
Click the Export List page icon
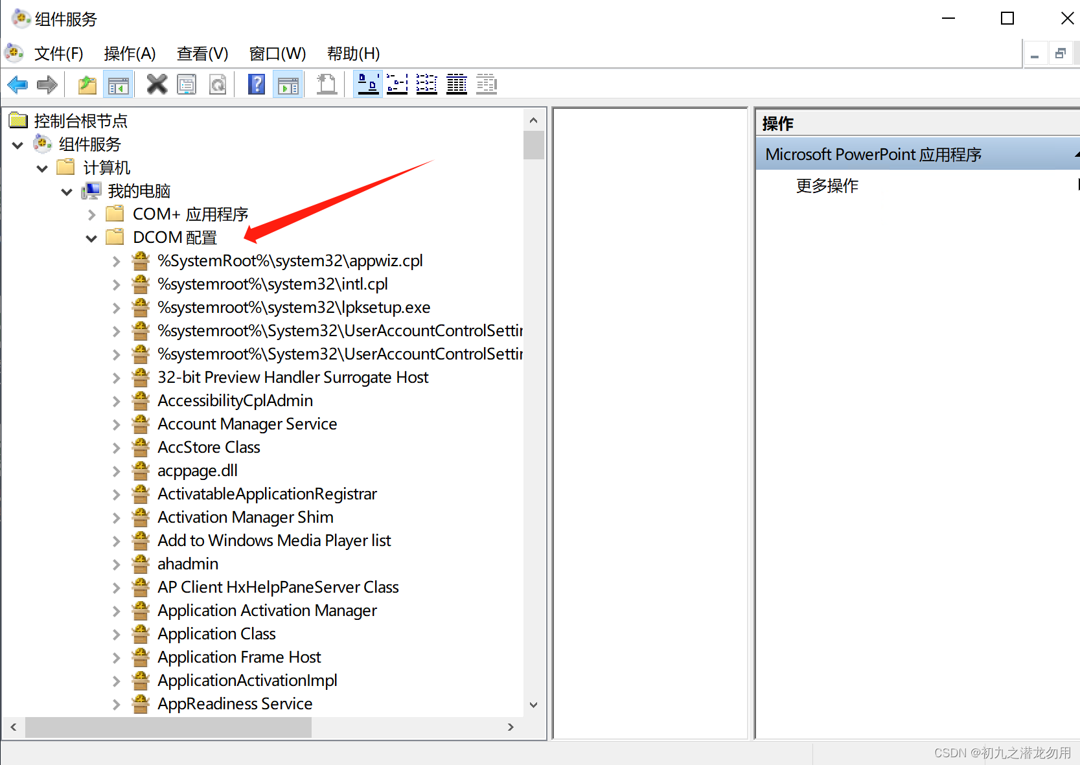(327, 84)
